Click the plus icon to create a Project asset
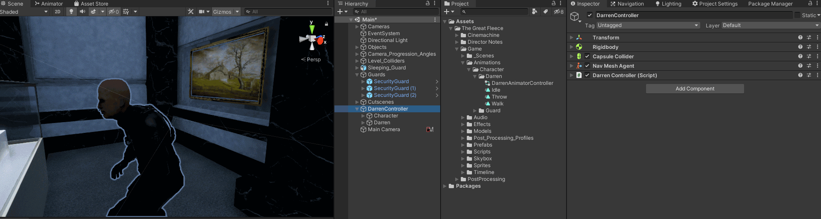821x219 pixels. (447, 12)
